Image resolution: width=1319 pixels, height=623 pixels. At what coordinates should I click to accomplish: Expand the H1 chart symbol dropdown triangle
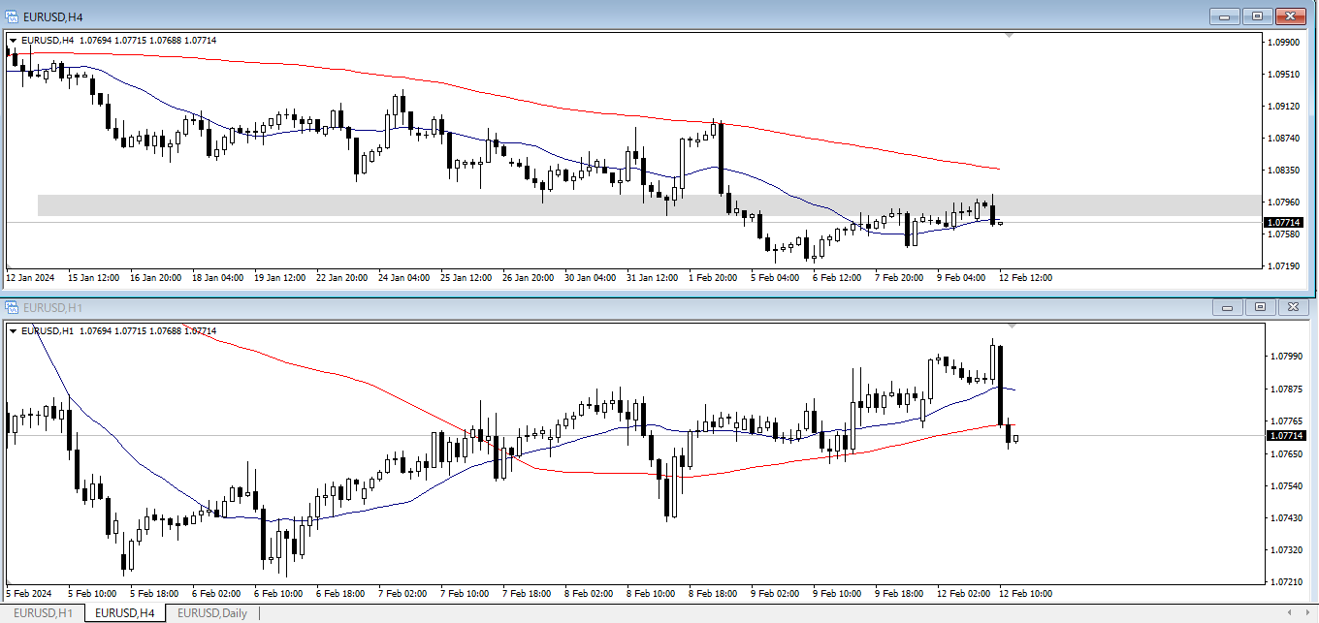[x=13, y=331]
